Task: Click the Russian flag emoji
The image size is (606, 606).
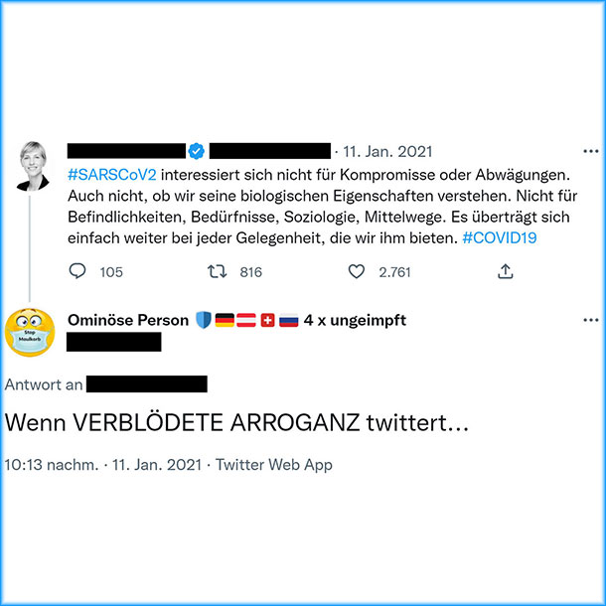Action: click(289, 321)
